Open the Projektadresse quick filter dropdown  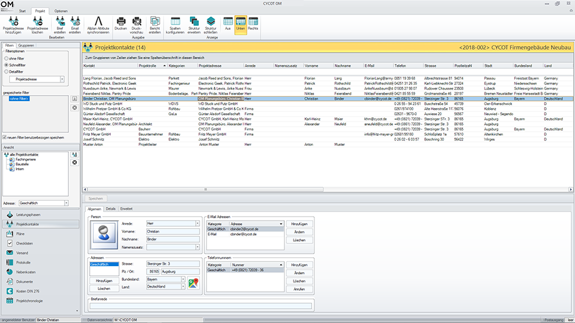point(62,79)
